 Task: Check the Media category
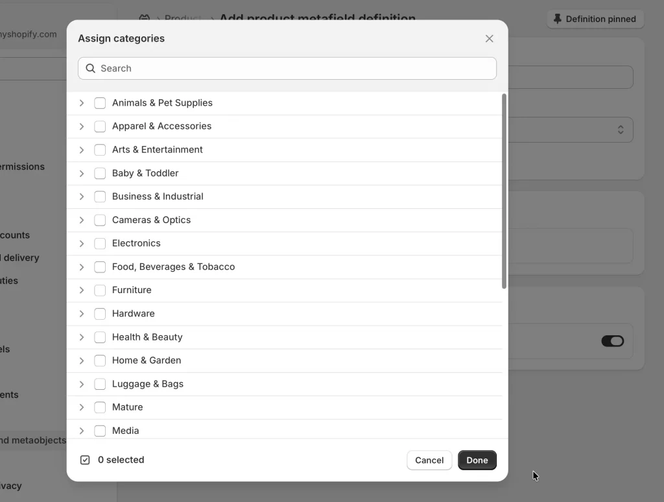click(100, 430)
